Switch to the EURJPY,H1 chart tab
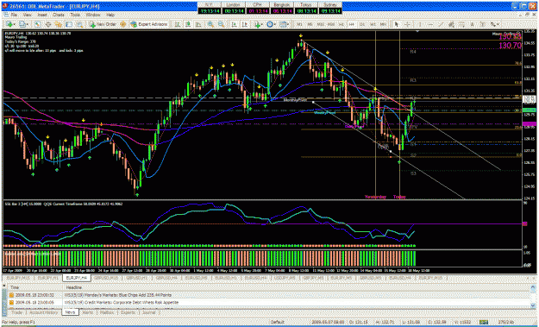This screenshot has height=327, width=539. click(47, 278)
